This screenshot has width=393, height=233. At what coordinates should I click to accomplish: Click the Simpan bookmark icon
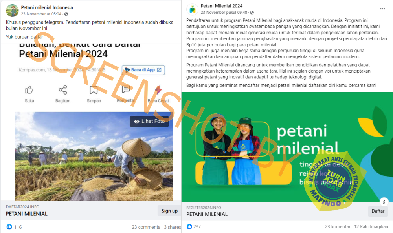(94, 90)
